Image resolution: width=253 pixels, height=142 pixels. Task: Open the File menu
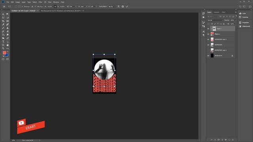[8, 2]
